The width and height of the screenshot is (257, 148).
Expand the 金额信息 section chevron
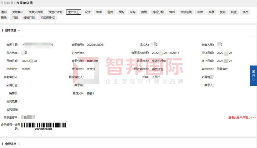click(x=19, y=144)
